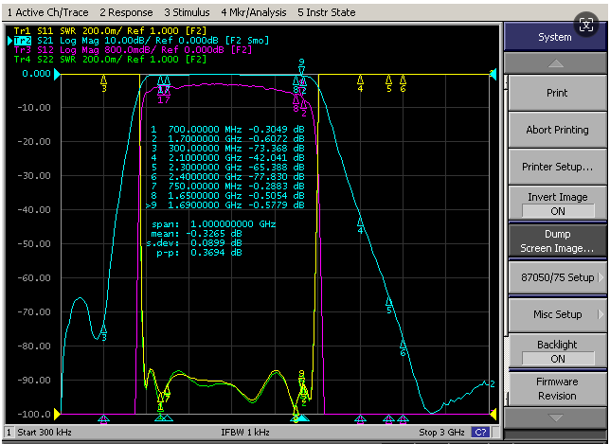Click the p-p 0.3694 dB statistic
Screen dimensions: 610x444
click(x=199, y=253)
